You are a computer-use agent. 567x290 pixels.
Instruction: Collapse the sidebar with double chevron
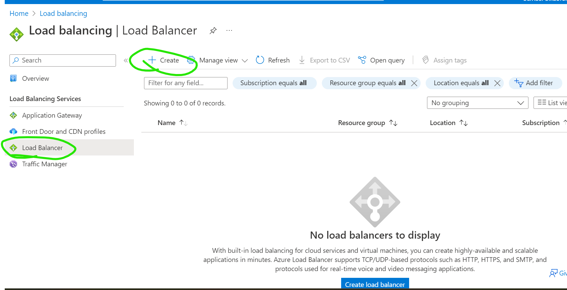[126, 61]
